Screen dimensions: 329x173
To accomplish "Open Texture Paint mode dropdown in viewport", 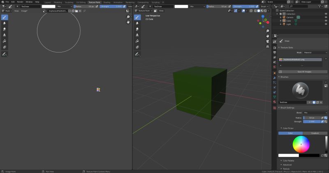I will pos(143,11).
